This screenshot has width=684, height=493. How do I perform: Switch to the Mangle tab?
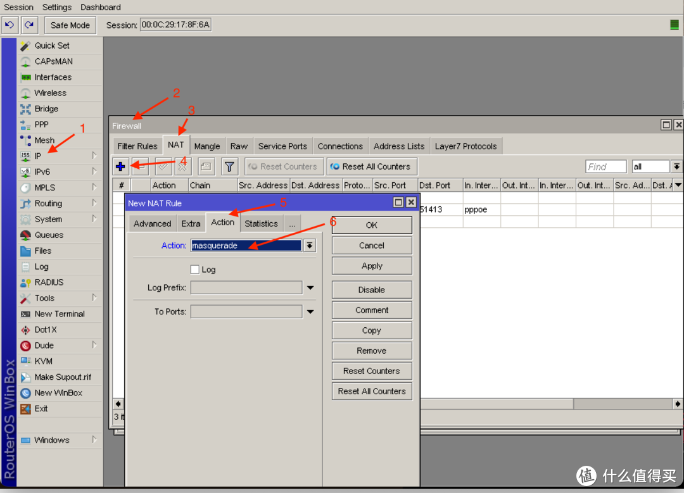[207, 146]
